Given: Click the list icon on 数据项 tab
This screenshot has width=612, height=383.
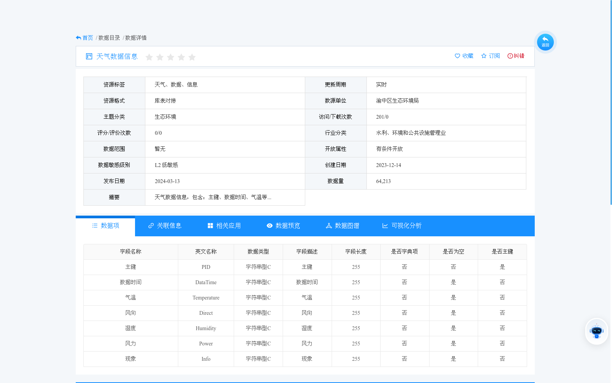Looking at the screenshot, I should point(95,226).
